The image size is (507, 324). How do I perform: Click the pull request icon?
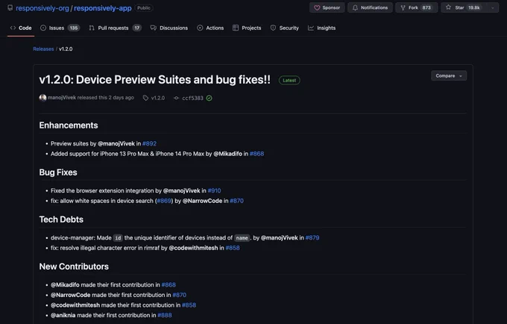click(x=92, y=28)
